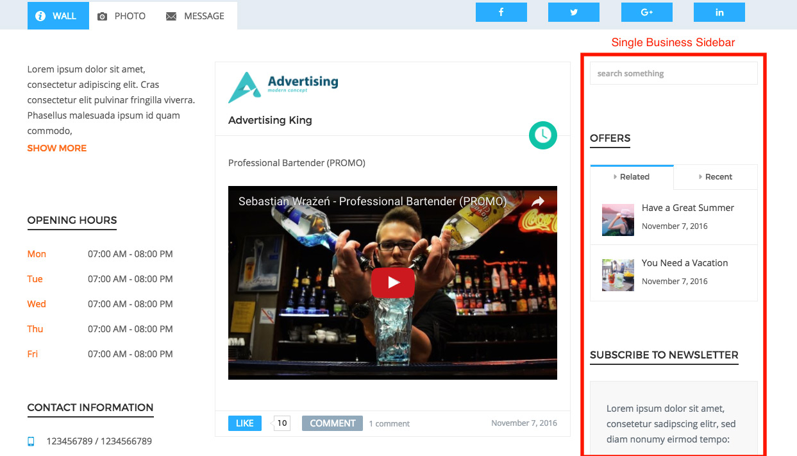Click the You Need a Vacation thumbnail

pos(618,275)
